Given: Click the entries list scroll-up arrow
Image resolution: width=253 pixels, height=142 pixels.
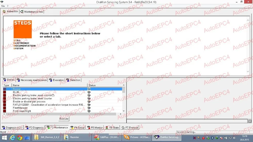Looking at the screenshot, I should point(124,85).
